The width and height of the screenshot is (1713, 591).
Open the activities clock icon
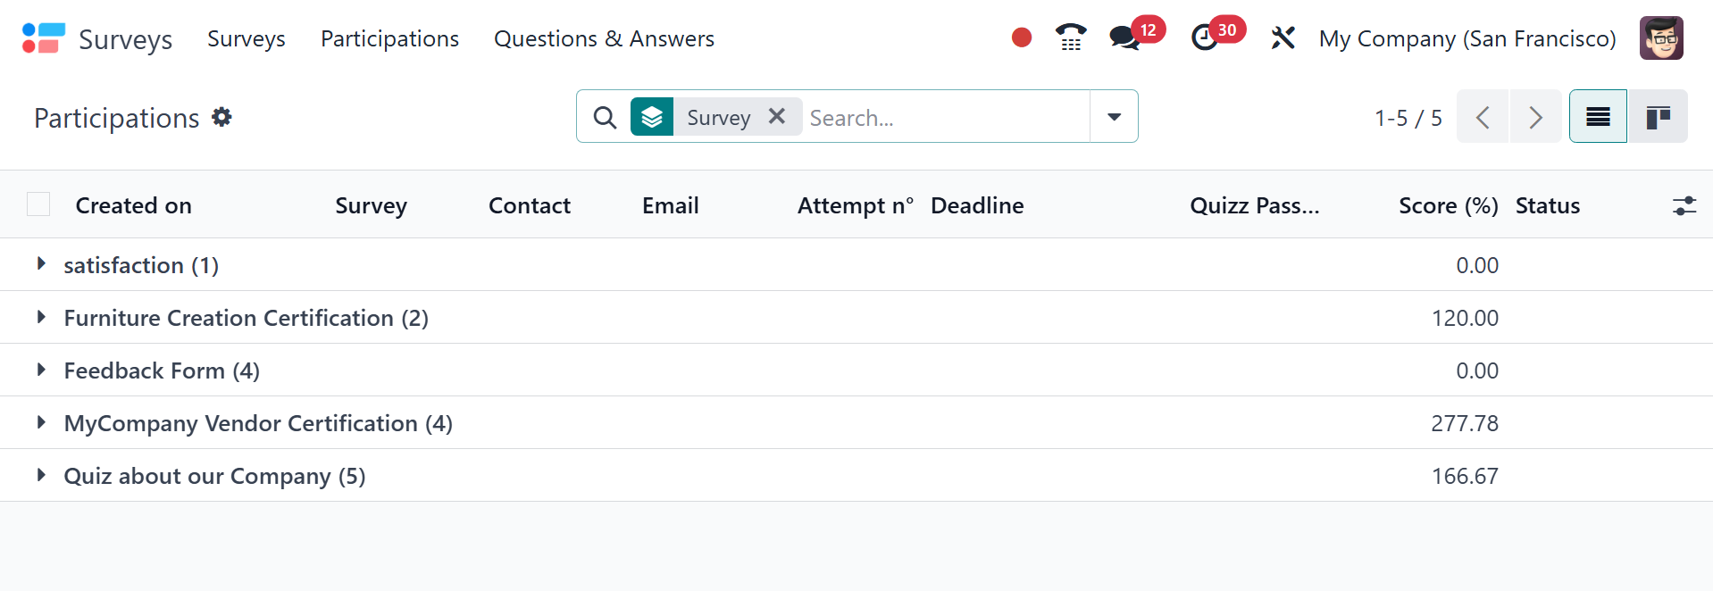[1205, 38]
